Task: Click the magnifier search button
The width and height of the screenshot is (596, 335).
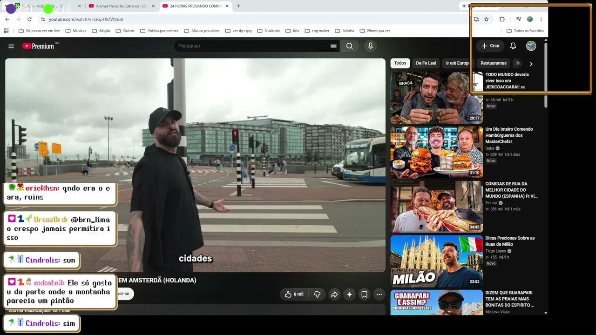Action: 349,46
